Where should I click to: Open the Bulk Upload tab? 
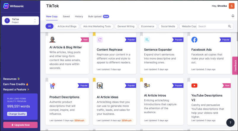(x=95, y=16)
